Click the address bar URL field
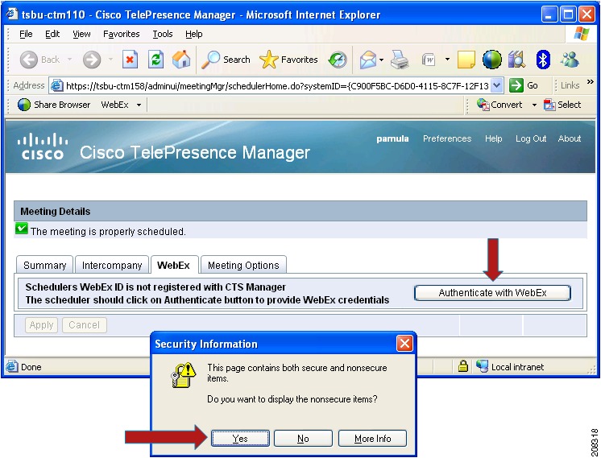 pos(277,85)
